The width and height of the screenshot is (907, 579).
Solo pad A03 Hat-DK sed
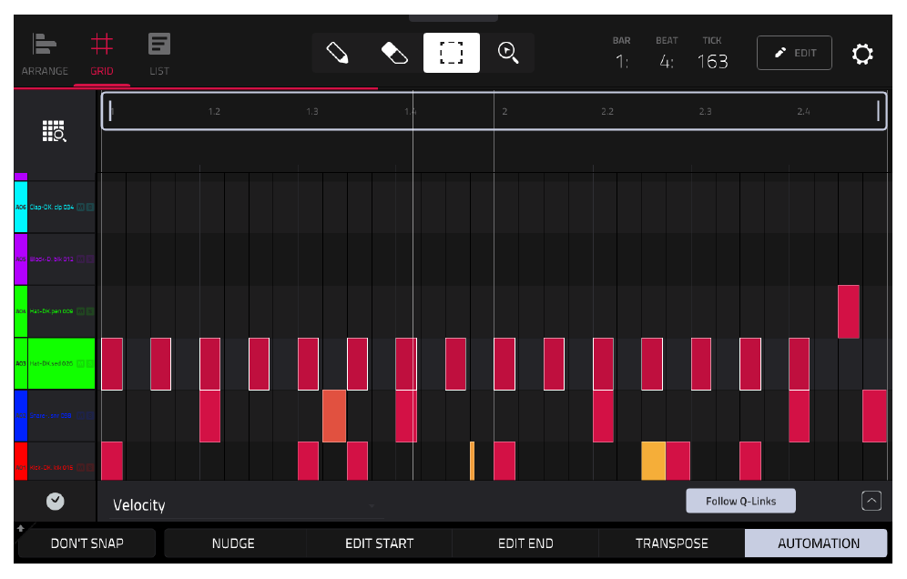point(89,363)
